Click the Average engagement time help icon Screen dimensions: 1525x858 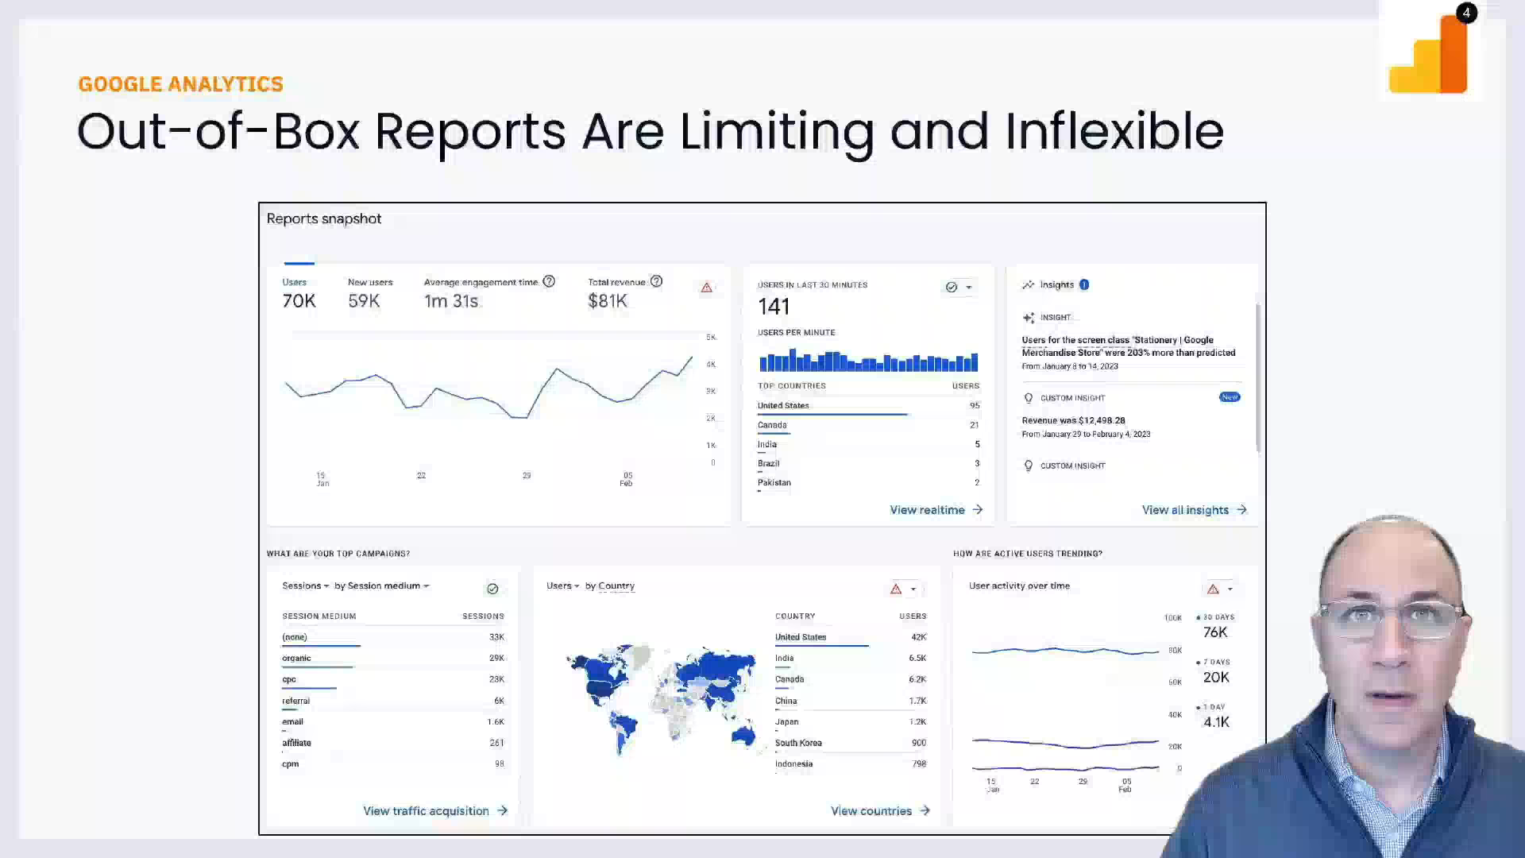pyautogui.click(x=549, y=281)
